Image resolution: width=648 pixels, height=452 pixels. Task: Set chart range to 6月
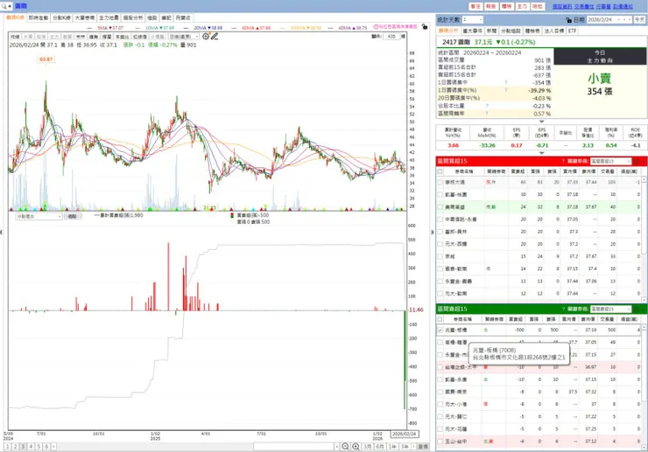click(x=379, y=447)
